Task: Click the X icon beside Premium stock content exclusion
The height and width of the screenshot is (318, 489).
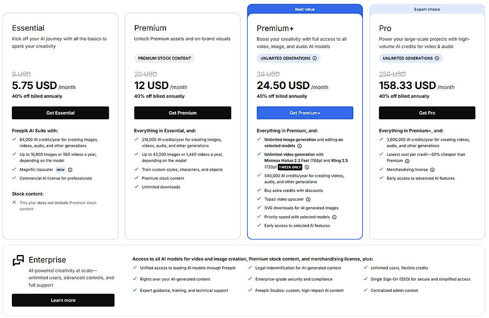Action: coord(14,202)
